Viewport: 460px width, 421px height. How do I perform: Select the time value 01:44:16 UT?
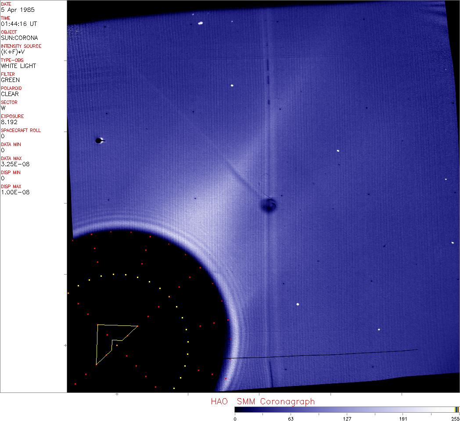tap(20, 24)
